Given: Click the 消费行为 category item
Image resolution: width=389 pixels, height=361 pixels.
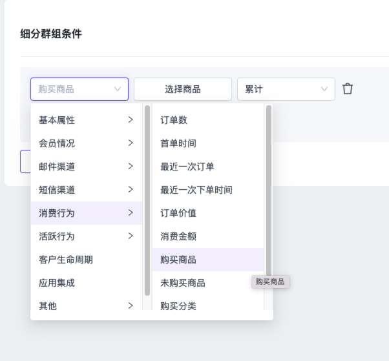Looking at the screenshot, I should tap(85, 213).
